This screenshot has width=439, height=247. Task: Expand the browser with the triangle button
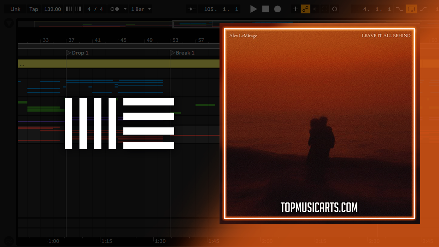pos(9,23)
